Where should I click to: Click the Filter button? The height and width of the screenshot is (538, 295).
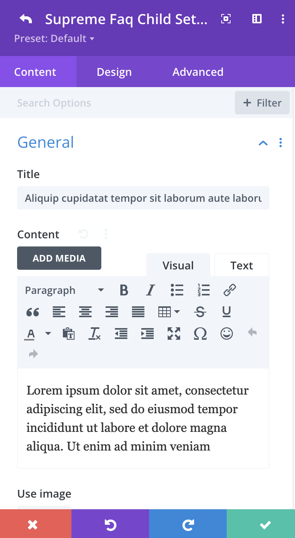tap(262, 103)
